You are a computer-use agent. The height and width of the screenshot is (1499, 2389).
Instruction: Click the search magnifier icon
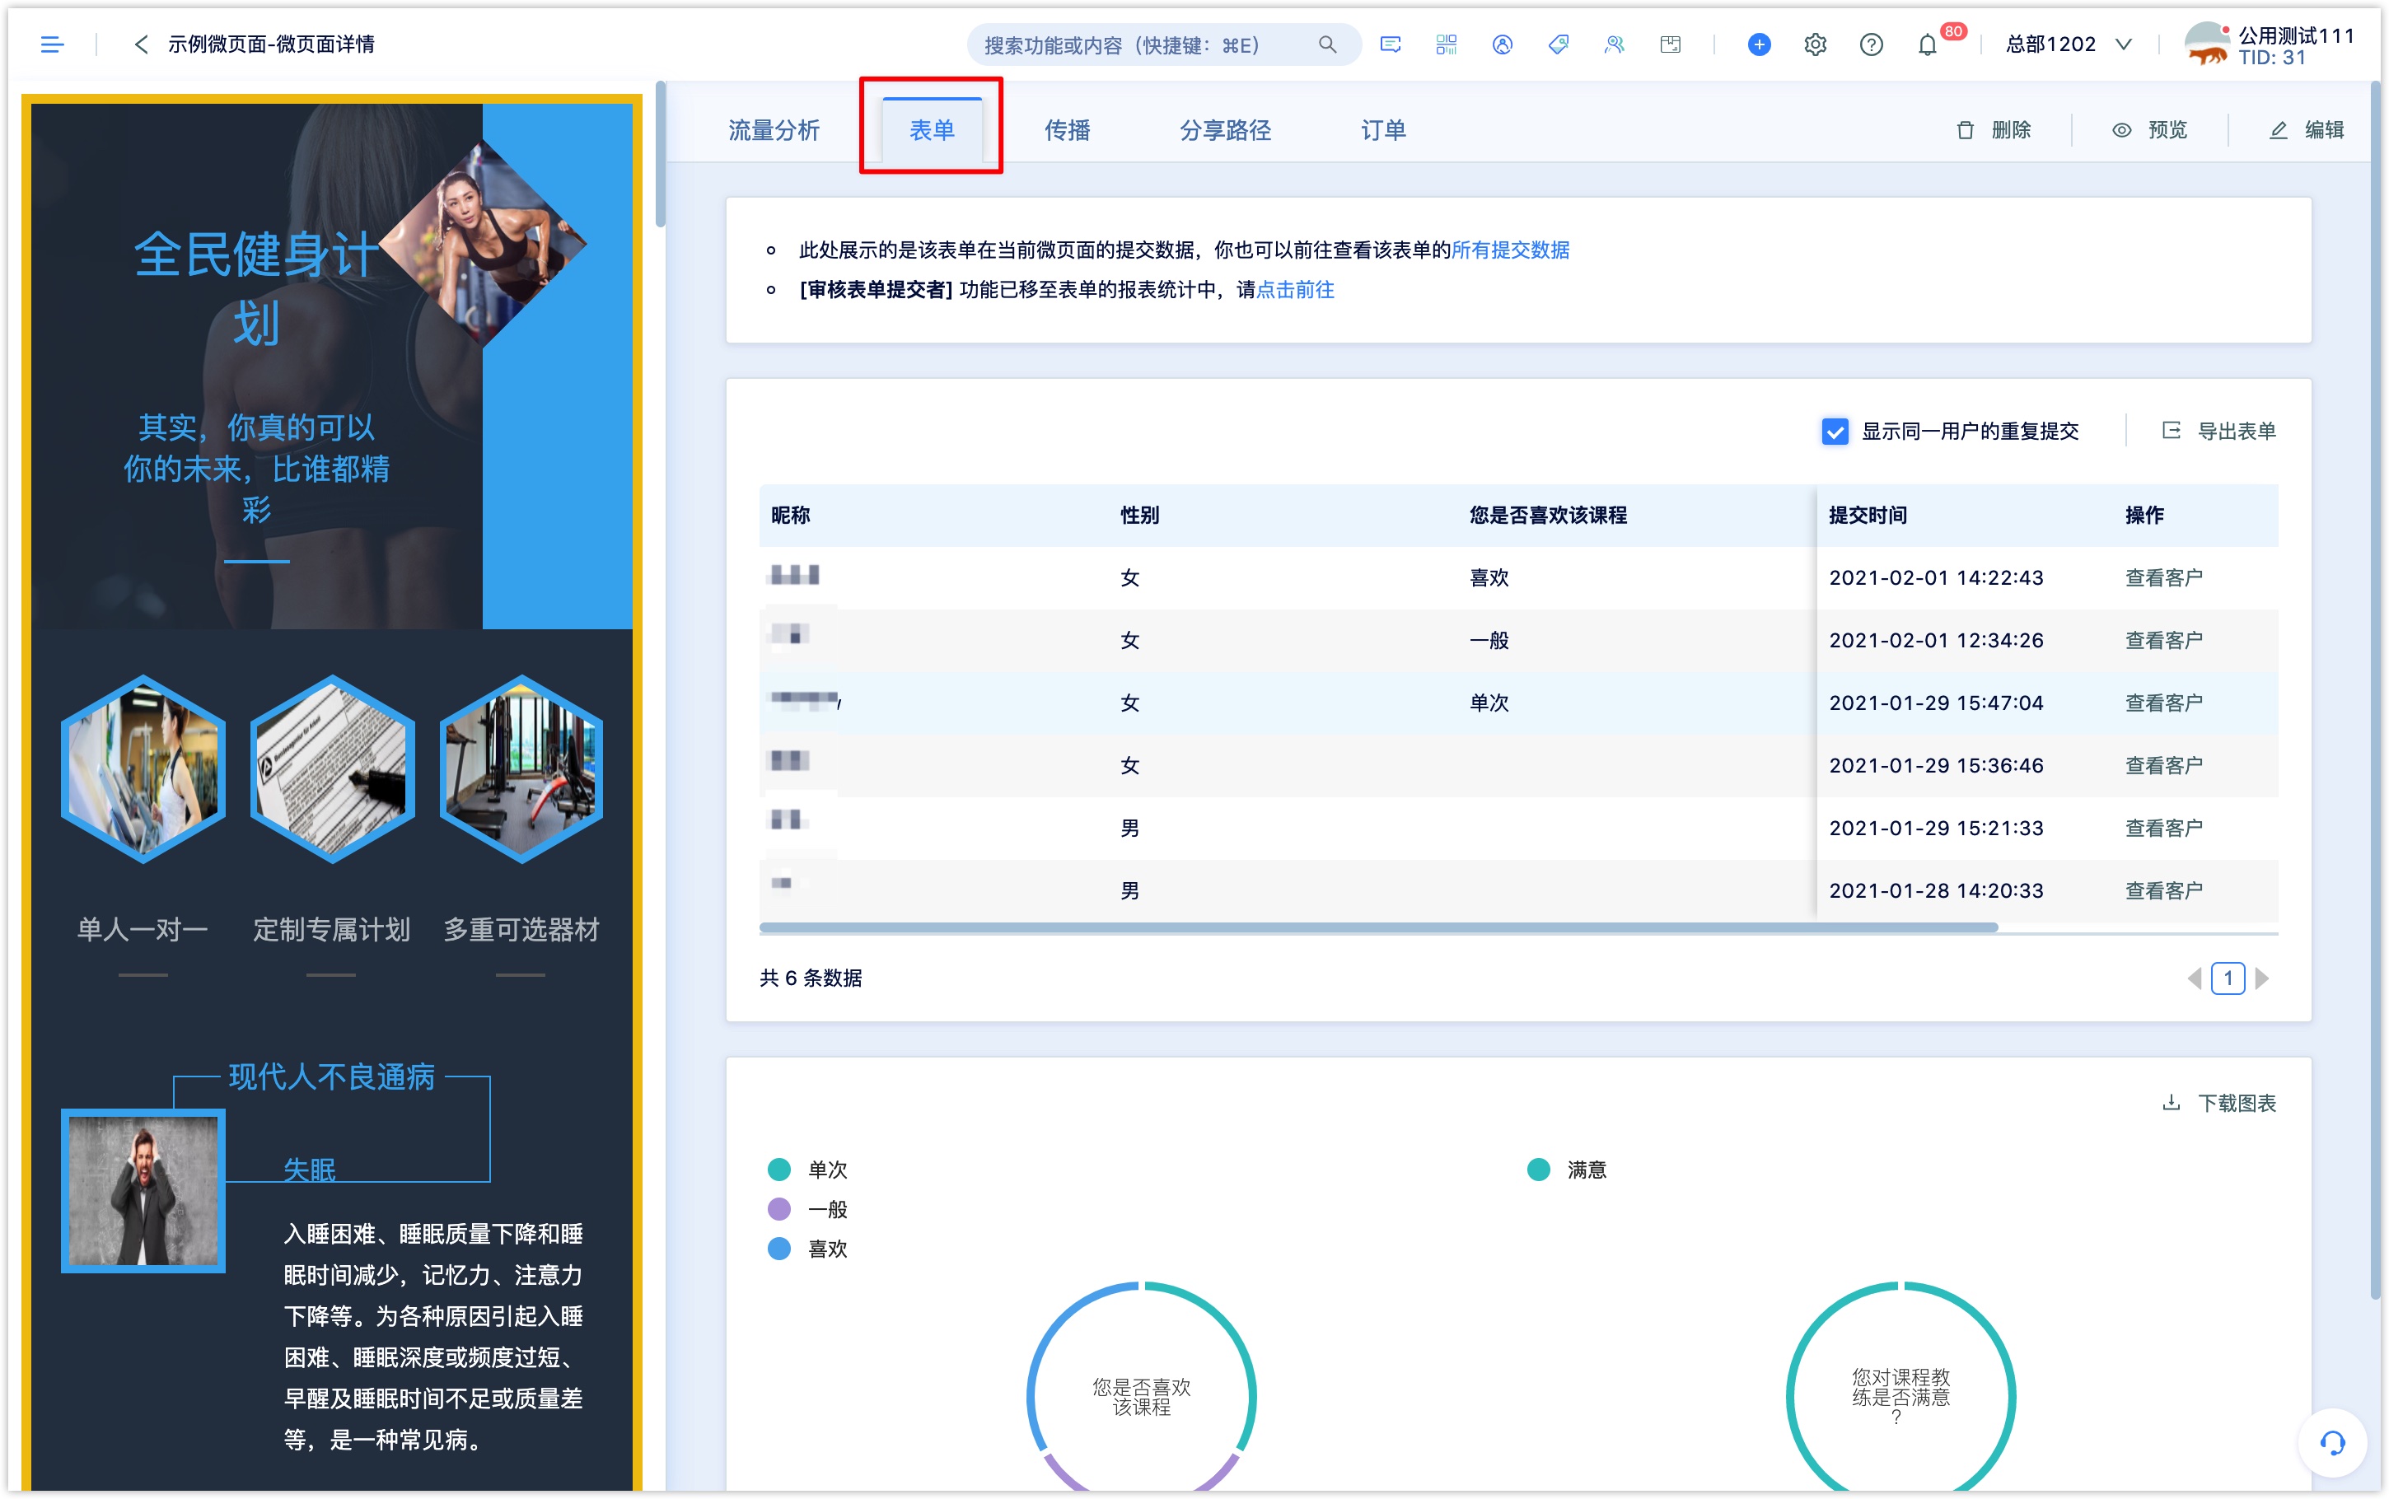[1327, 44]
